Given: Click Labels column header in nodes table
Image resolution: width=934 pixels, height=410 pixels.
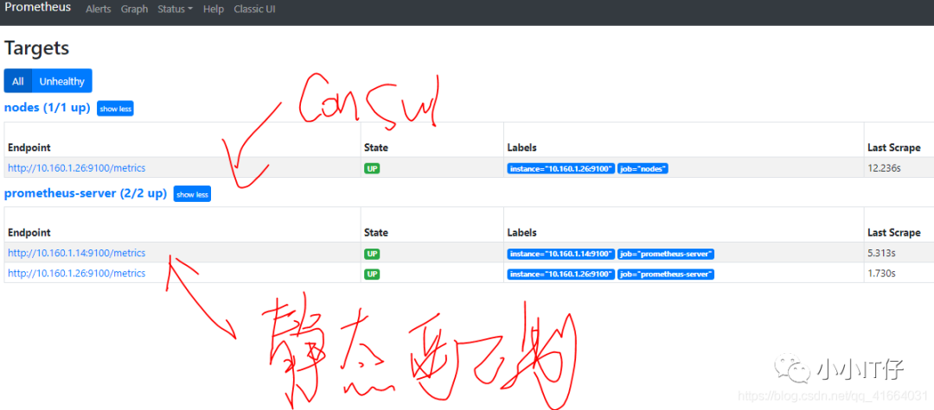Looking at the screenshot, I should tap(521, 148).
